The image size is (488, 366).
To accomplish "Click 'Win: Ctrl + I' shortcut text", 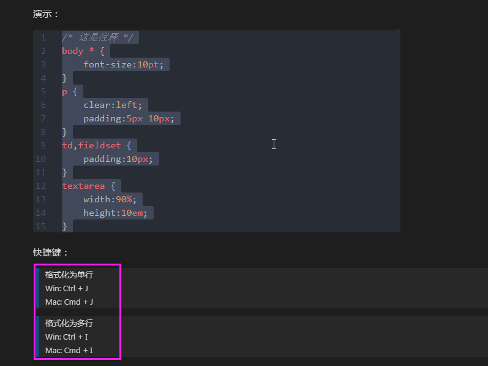I will click(x=67, y=337).
